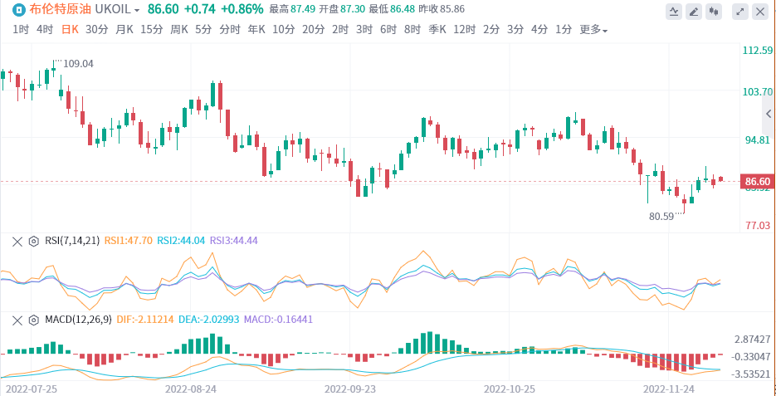Click the RSI1:47.70 value

128,241
